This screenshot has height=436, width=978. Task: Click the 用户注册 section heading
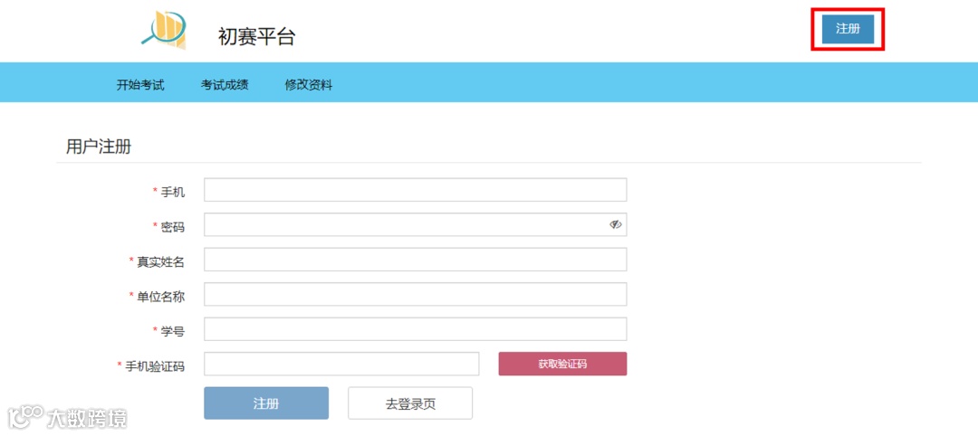point(99,147)
